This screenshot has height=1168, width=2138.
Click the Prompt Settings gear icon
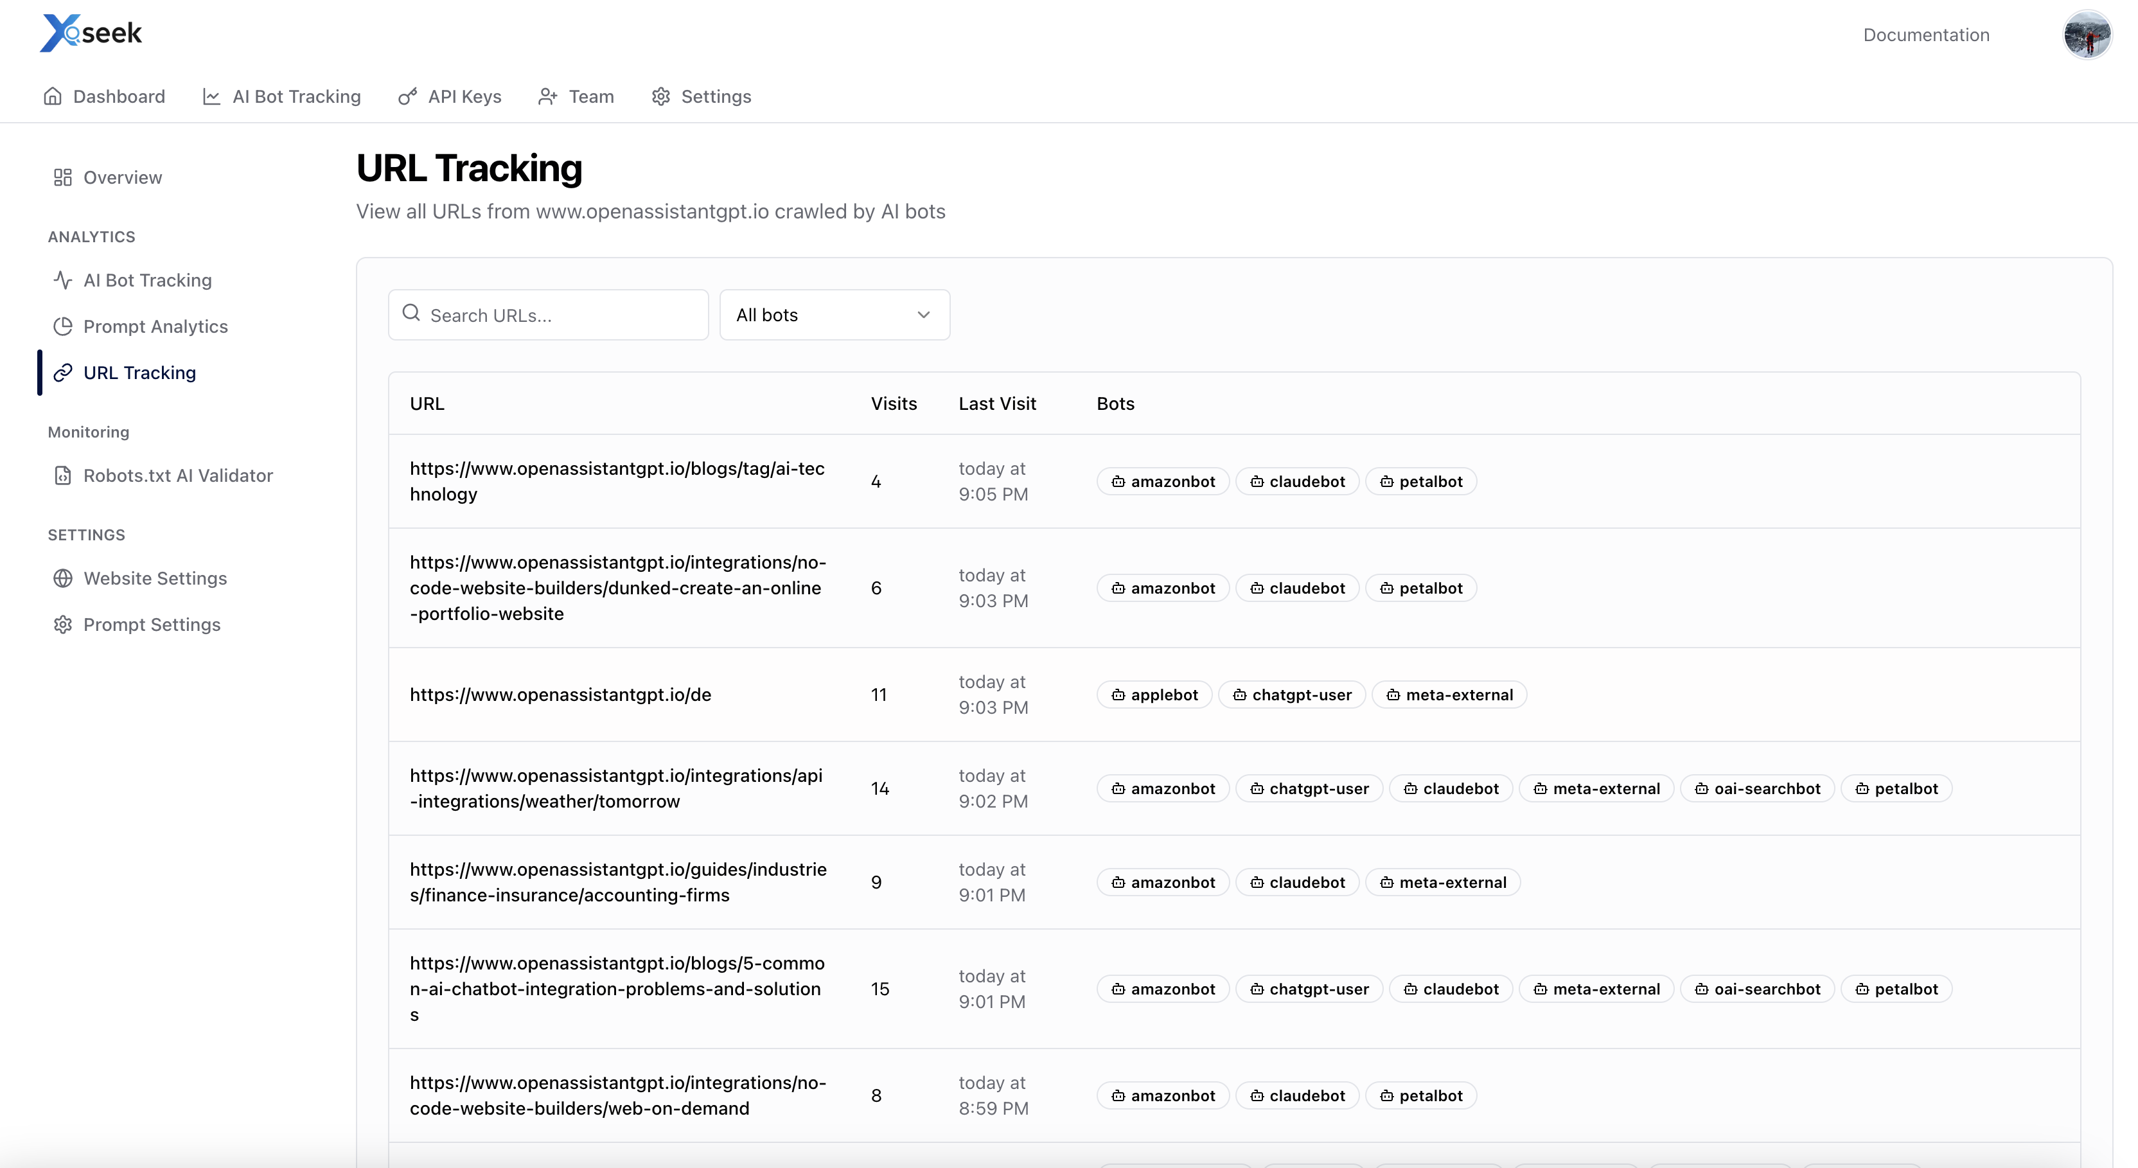(x=63, y=624)
